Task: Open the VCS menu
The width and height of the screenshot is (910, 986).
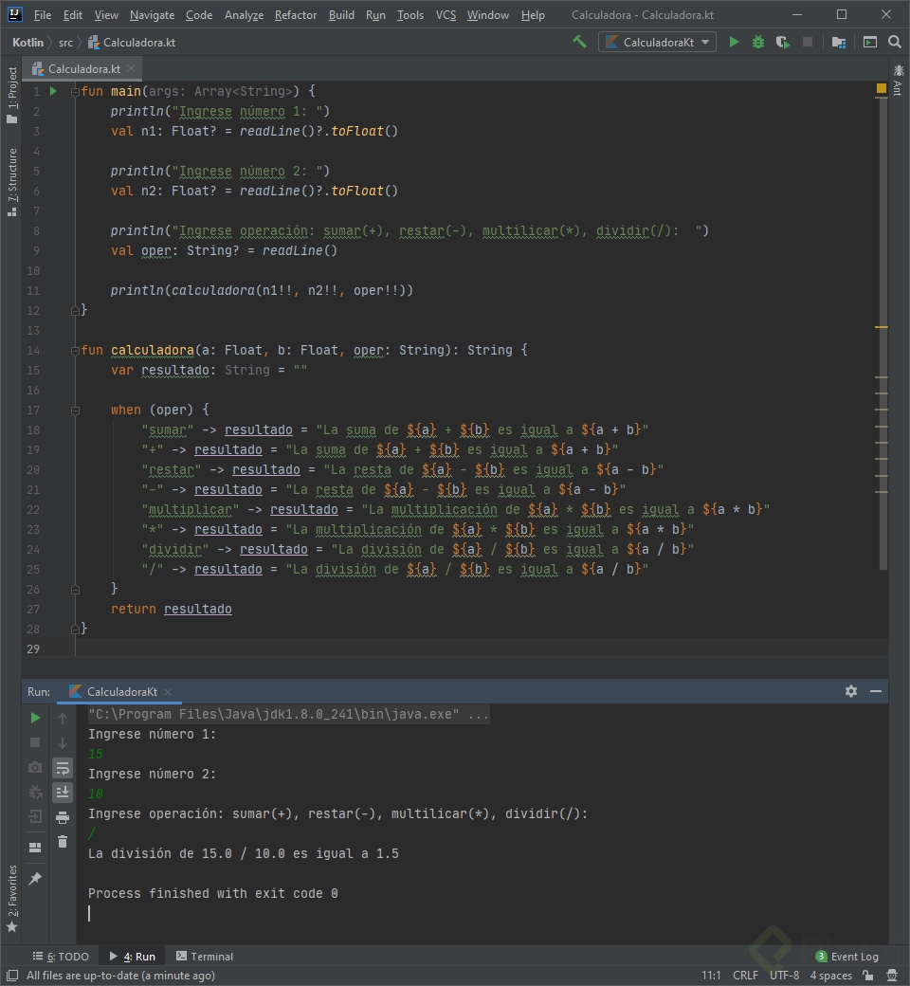Action: (446, 15)
